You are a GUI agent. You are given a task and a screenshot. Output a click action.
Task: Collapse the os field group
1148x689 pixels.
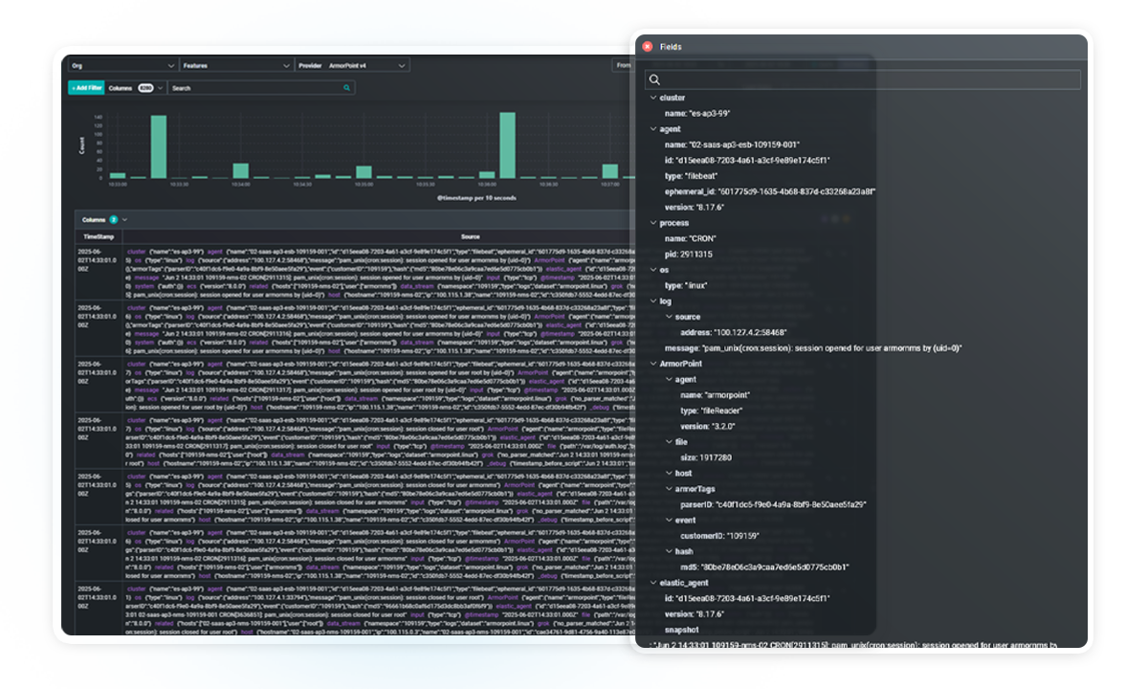coord(654,268)
